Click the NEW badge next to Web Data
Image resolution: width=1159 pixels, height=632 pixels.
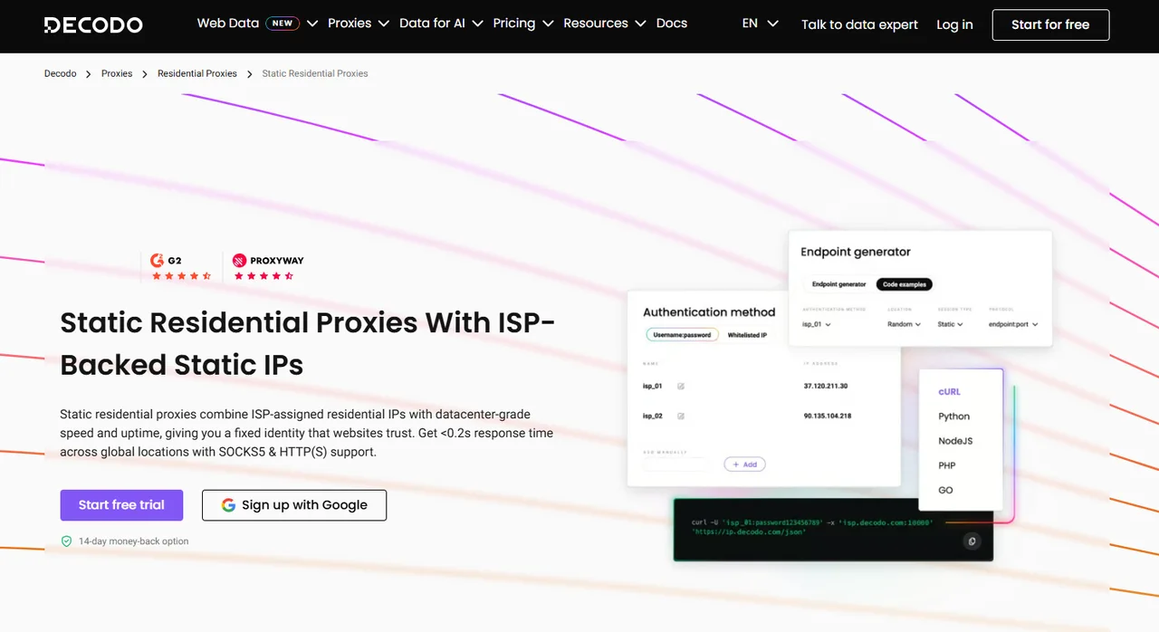pos(283,24)
